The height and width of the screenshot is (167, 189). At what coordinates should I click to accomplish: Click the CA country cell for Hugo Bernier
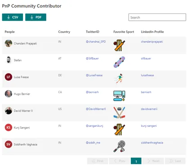(x=60, y=92)
